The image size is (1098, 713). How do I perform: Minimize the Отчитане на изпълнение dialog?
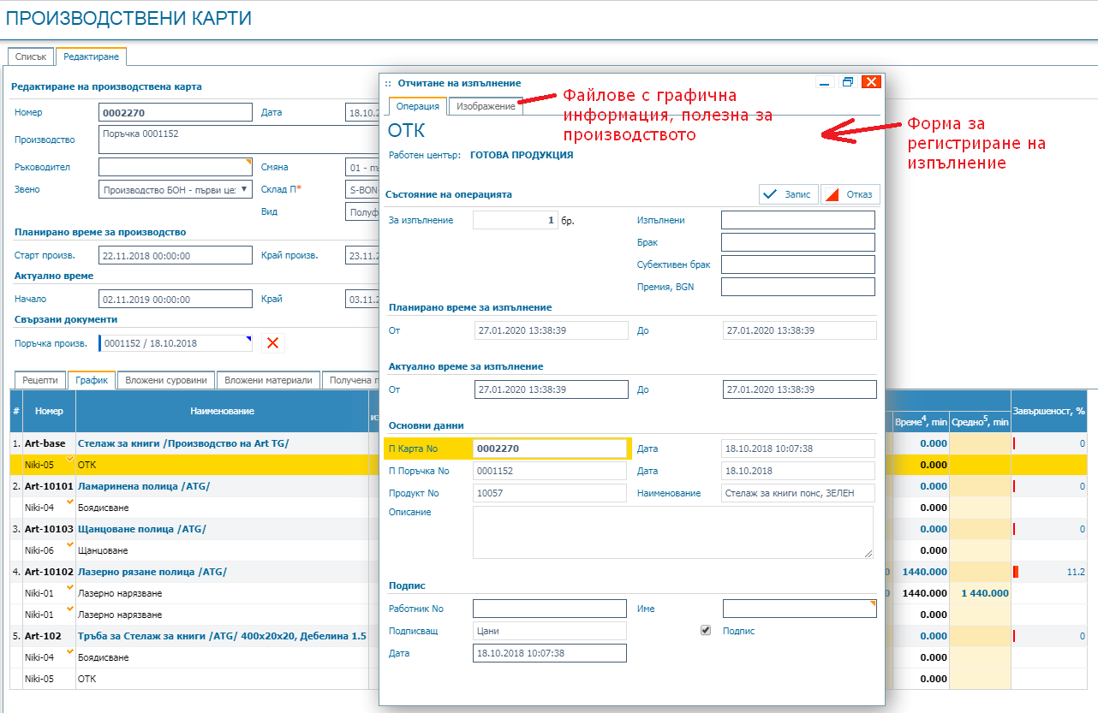coord(826,82)
